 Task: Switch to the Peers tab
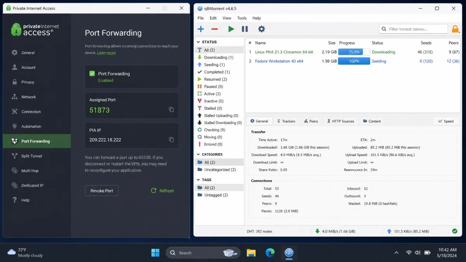click(311, 121)
